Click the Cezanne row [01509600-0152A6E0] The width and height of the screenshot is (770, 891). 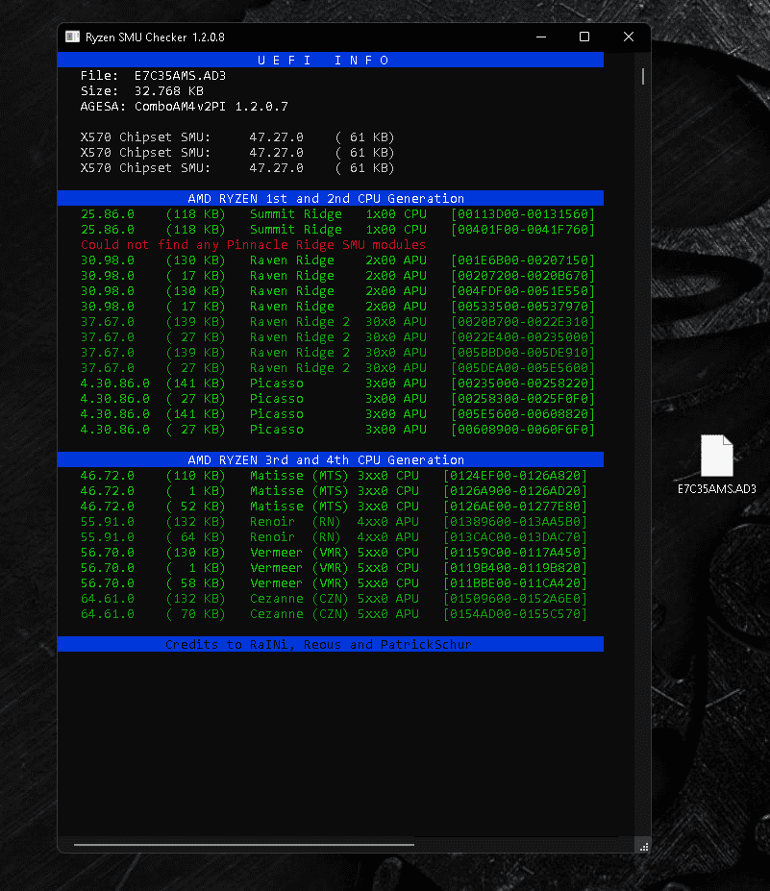click(x=334, y=598)
